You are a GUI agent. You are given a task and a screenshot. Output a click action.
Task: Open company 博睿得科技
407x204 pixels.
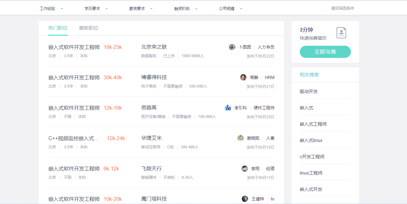154,77
